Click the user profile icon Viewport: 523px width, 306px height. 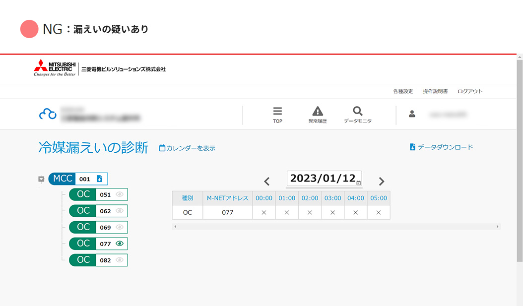pos(412,114)
